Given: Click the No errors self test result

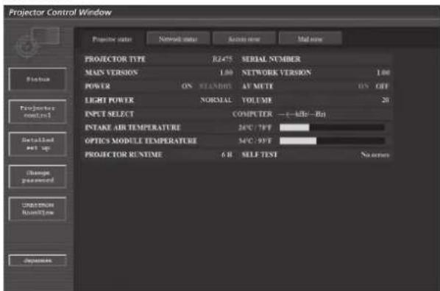Looking at the screenshot, I should tap(375, 155).
